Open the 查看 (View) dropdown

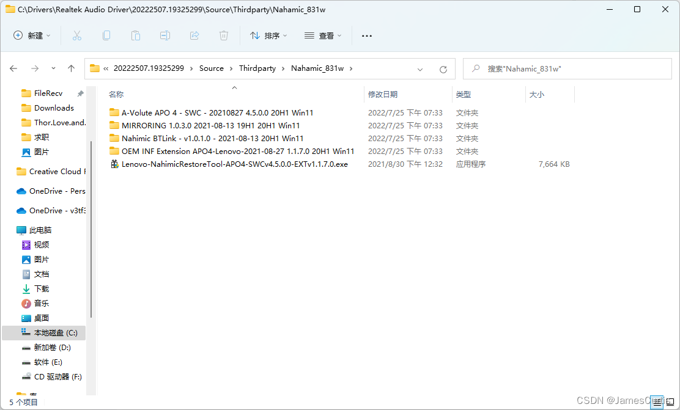(323, 35)
